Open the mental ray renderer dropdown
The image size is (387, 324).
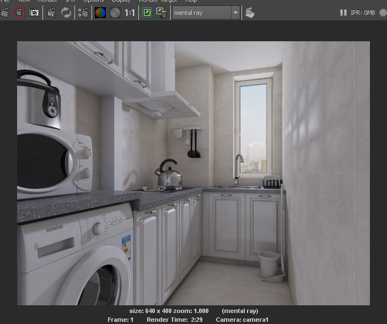click(206, 13)
